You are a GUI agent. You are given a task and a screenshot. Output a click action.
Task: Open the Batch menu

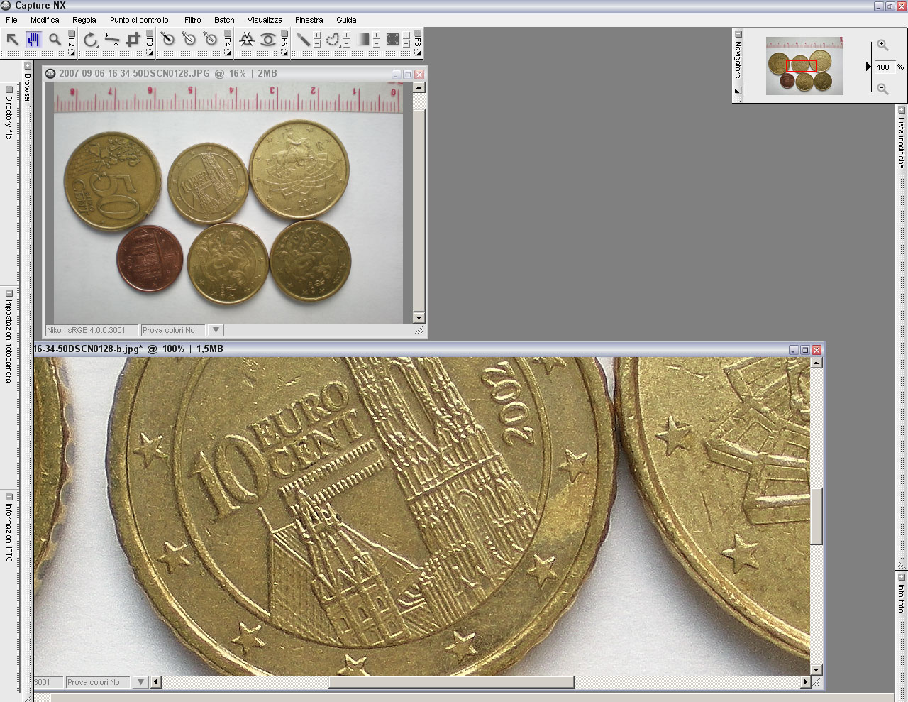pos(224,20)
